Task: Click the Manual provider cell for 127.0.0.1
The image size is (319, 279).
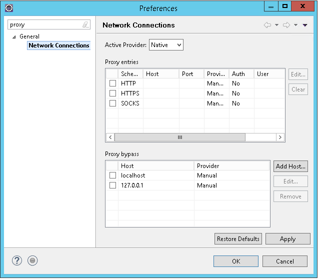Action: point(207,185)
